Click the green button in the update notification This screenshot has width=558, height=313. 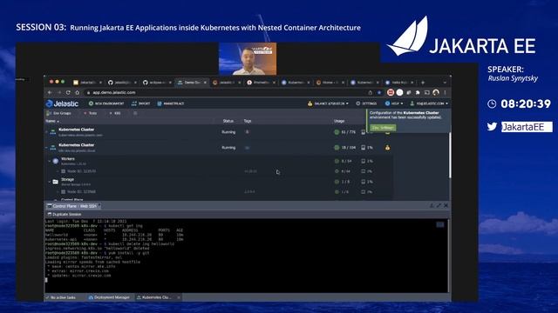383,128
